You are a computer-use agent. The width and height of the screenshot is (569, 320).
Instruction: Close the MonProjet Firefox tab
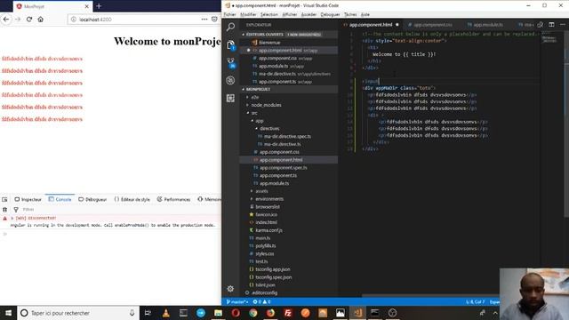click(x=87, y=6)
